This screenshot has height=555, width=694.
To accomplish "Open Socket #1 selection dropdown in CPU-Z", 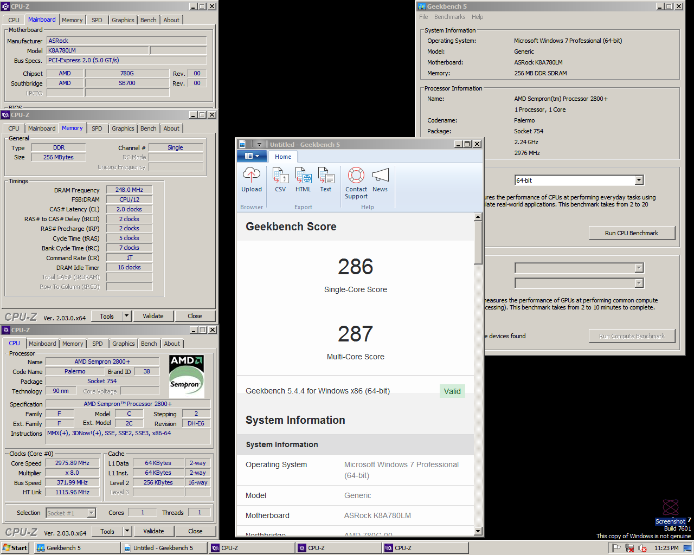I will point(91,513).
